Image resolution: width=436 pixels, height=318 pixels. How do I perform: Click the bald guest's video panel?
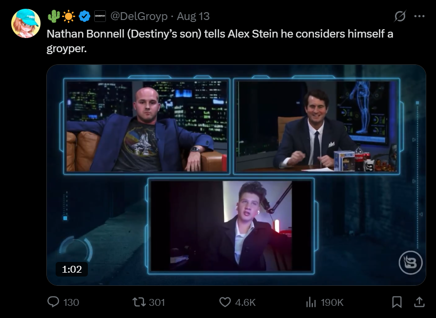click(146, 126)
